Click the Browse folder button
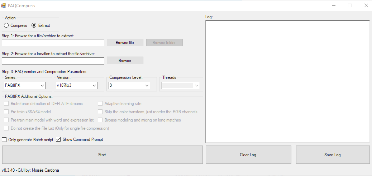The width and height of the screenshot is (372, 176). 164,43
